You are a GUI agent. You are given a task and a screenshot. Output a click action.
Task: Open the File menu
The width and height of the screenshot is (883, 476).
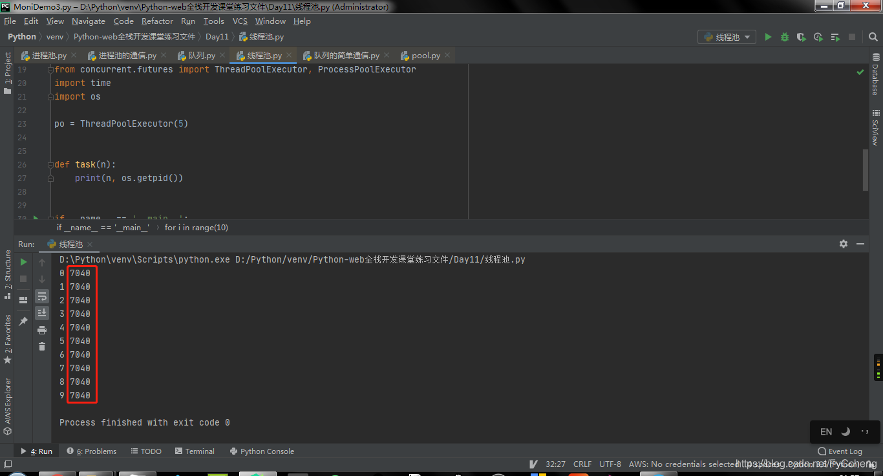coord(10,21)
